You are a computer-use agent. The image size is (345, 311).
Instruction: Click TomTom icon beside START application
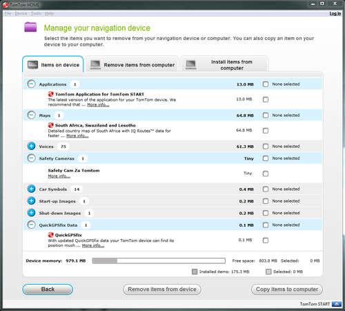click(50, 94)
